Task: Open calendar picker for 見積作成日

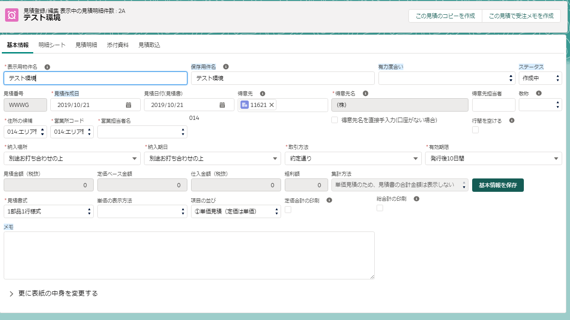Action: pos(129,105)
